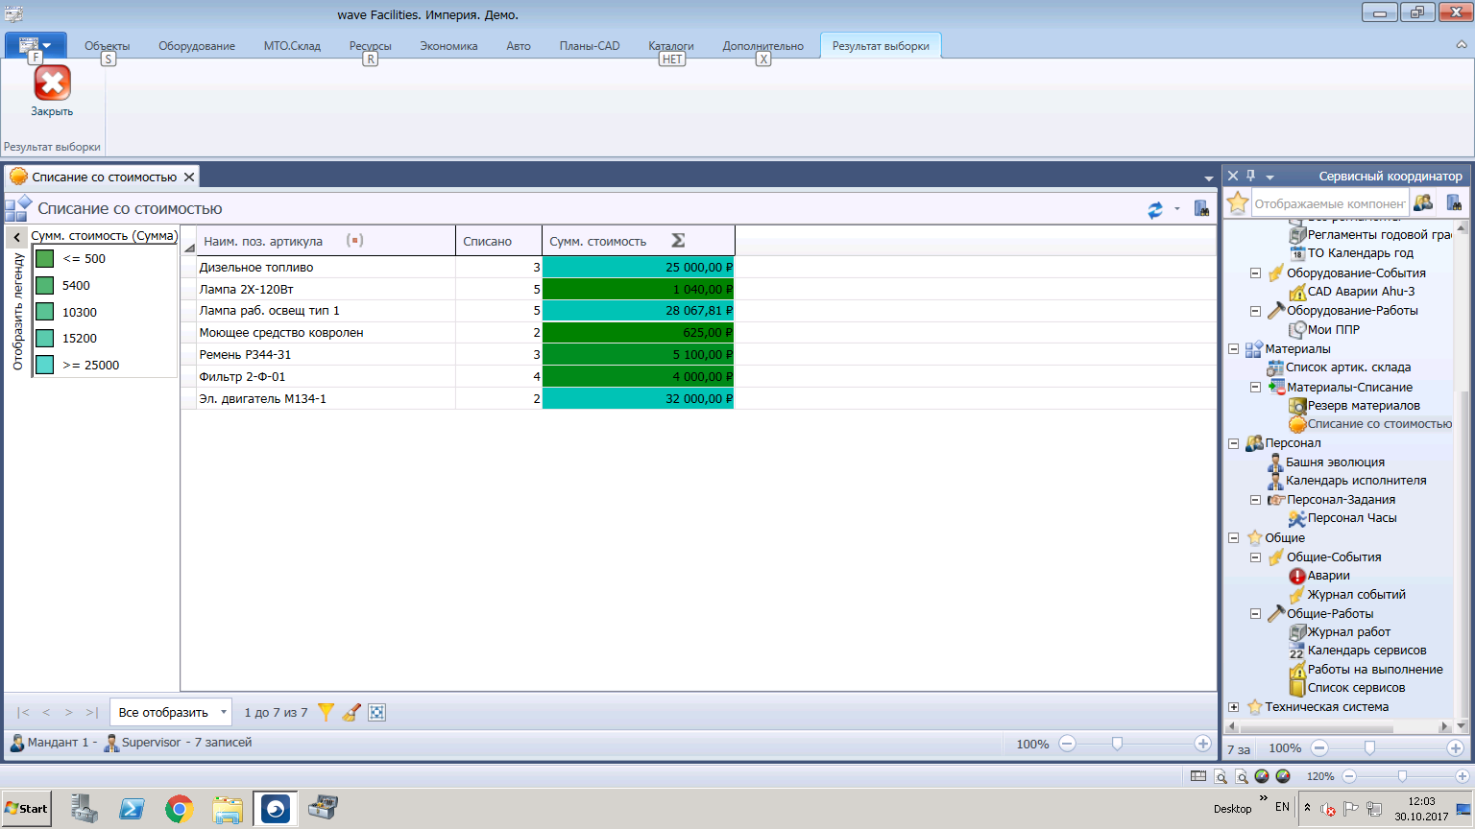Click the binoculars icon in Сервисный координатор toolbar
Screen dimensions: 1475x829
click(1454, 202)
